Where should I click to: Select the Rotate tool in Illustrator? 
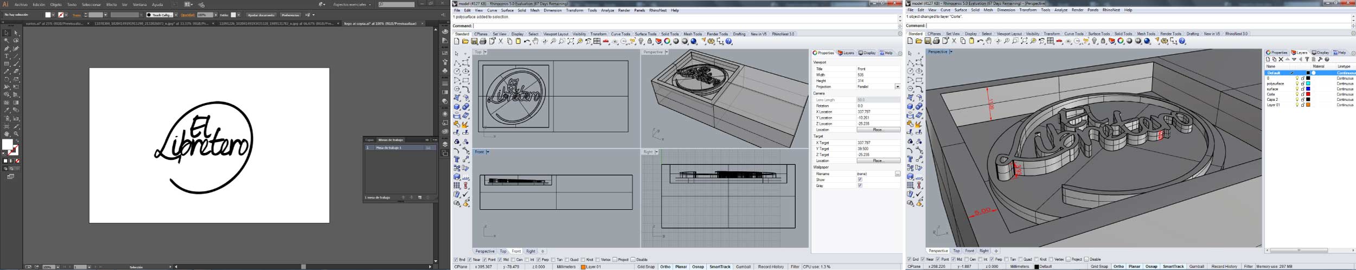pos(7,79)
